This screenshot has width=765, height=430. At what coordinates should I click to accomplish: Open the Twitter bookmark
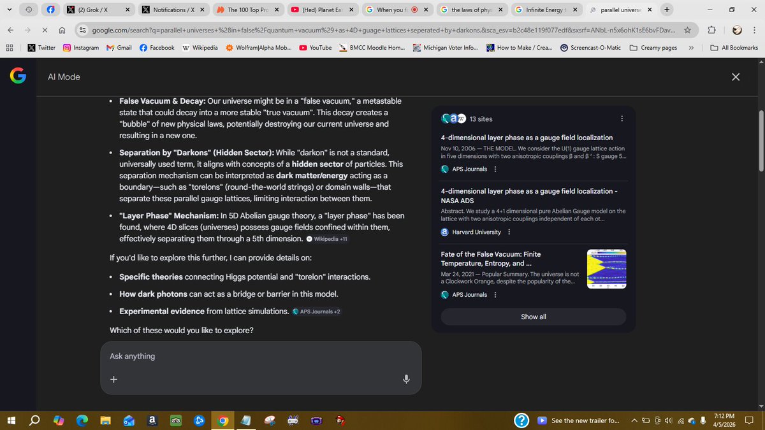coord(41,48)
